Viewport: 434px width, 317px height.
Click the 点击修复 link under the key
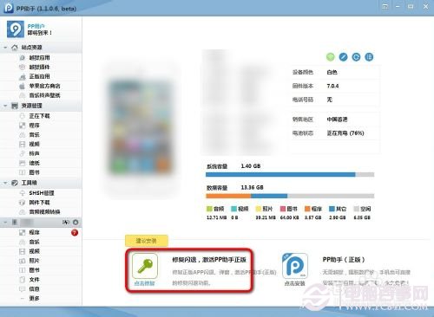pyautogui.click(x=144, y=283)
